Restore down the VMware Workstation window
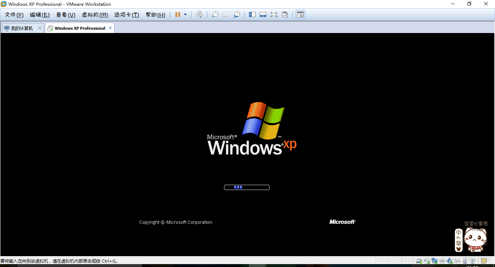 pos(469,4)
